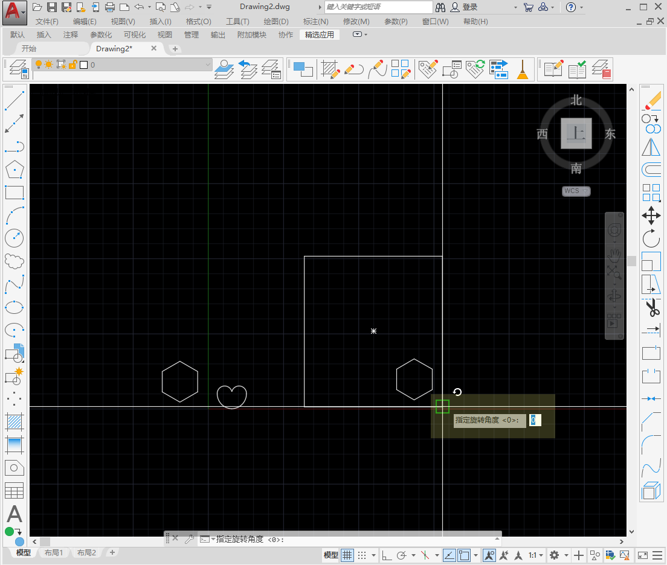Click the 登录 sign-in button

pyautogui.click(x=464, y=7)
